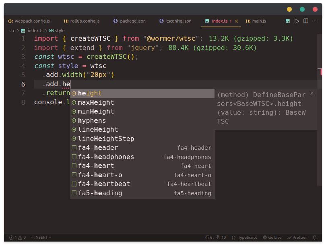
Task: Open notifications with the bell icon
Action: pyautogui.click(x=315, y=238)
